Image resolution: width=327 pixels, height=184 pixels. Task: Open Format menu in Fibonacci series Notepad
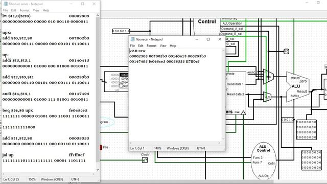pos(25,10)
